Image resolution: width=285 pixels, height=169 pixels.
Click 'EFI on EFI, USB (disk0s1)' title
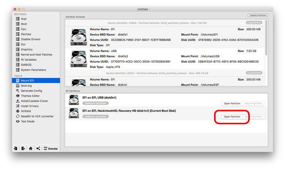(x=99, y=97)
